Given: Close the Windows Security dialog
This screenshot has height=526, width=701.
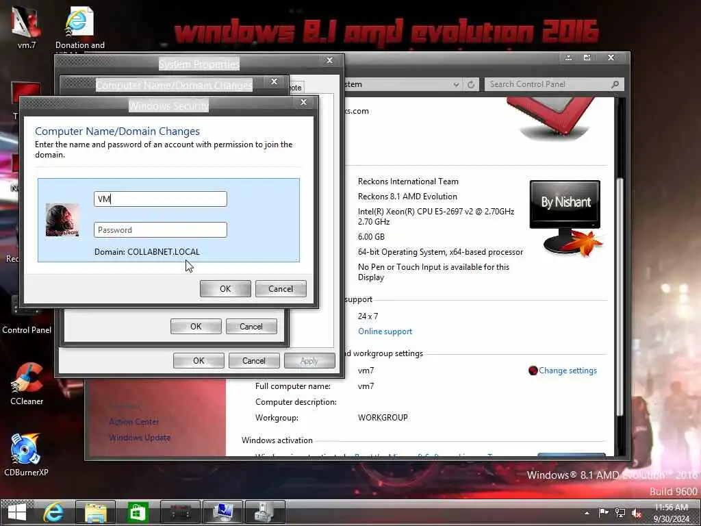Looking at the screenshot, I should [303, 103].
